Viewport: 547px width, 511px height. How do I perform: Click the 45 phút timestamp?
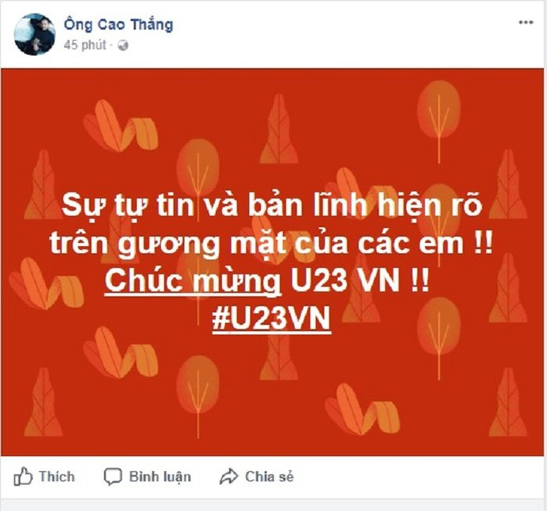point(84,45)
